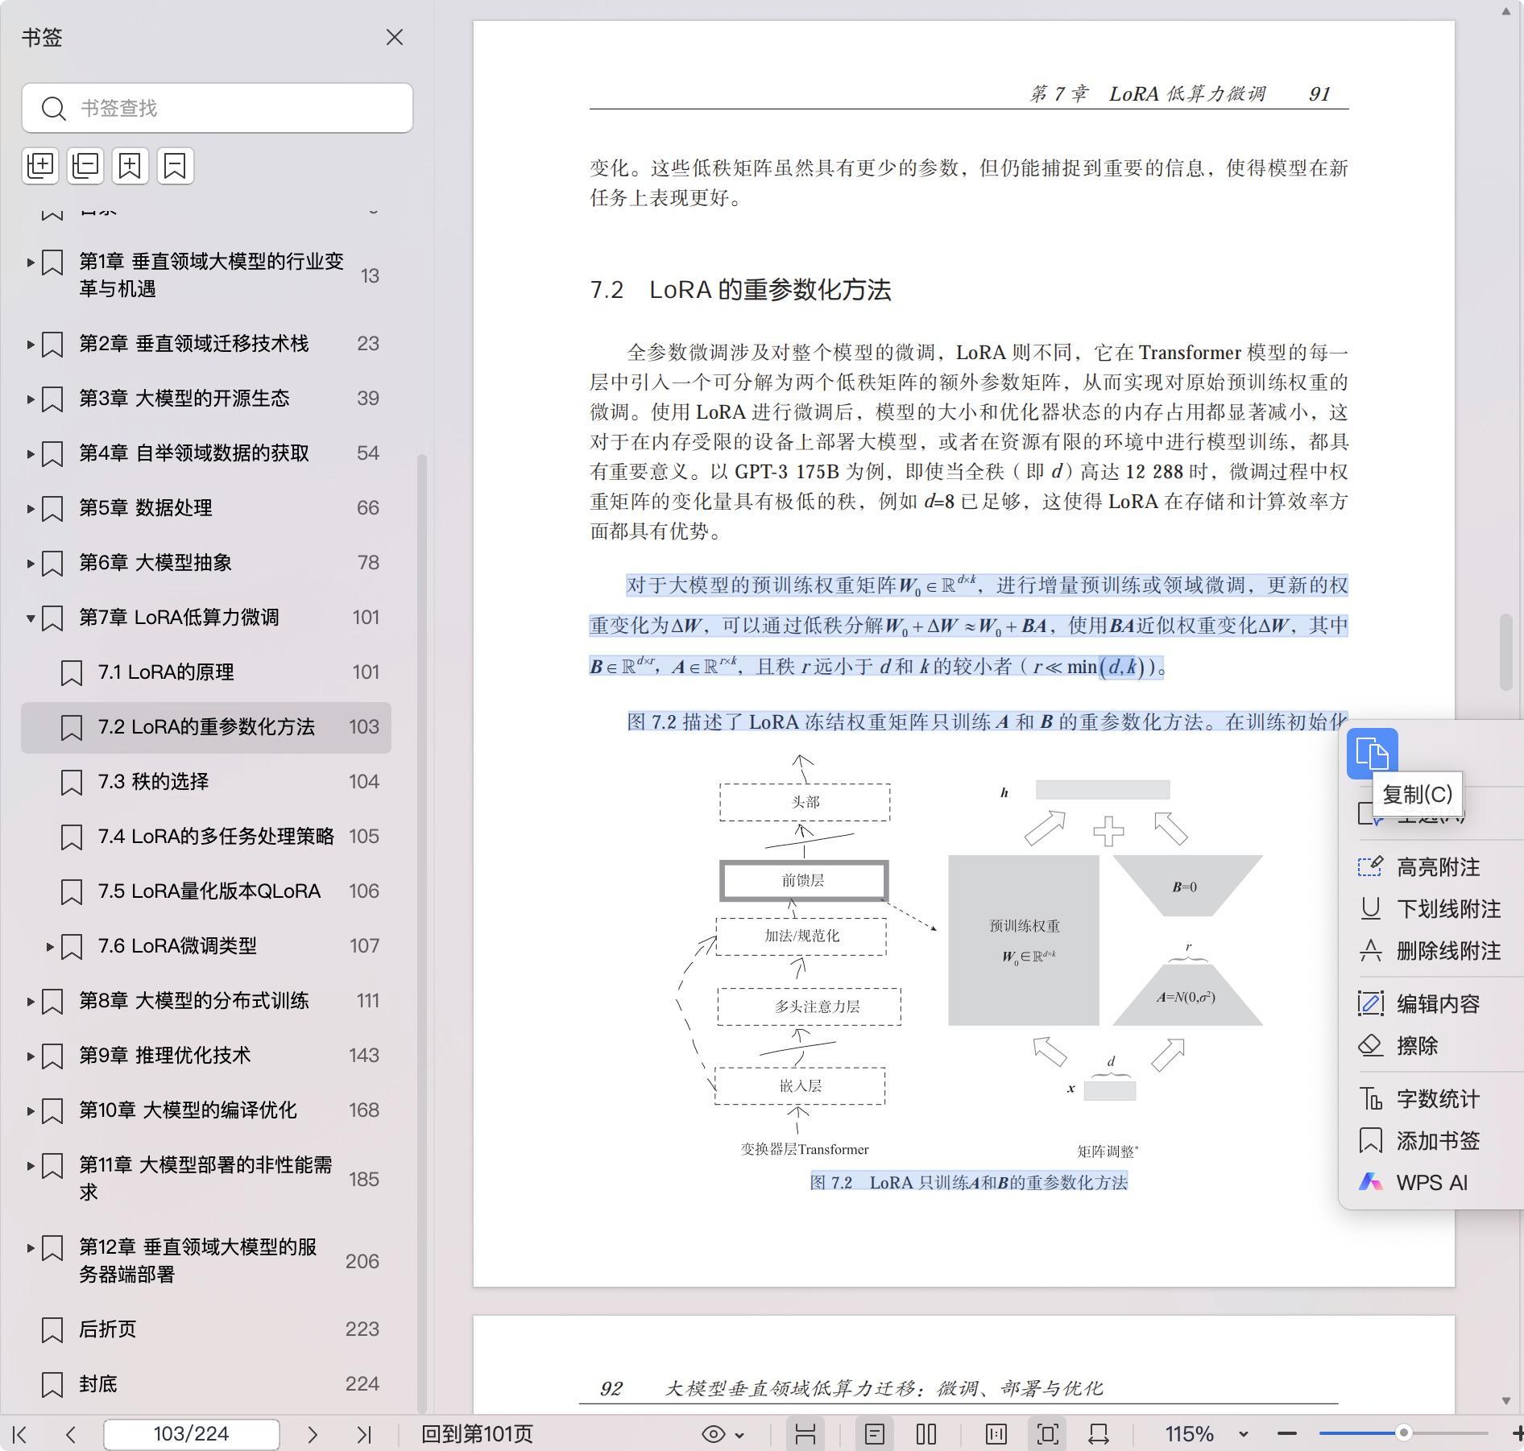Toggle fit-to-page display button
This screenshot has height=1451, width=1524.
[x=1048, y=1434]
